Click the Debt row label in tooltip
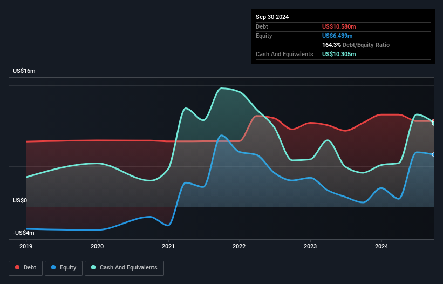Screen dimensions: 443x284 click(x=262, y=26)
